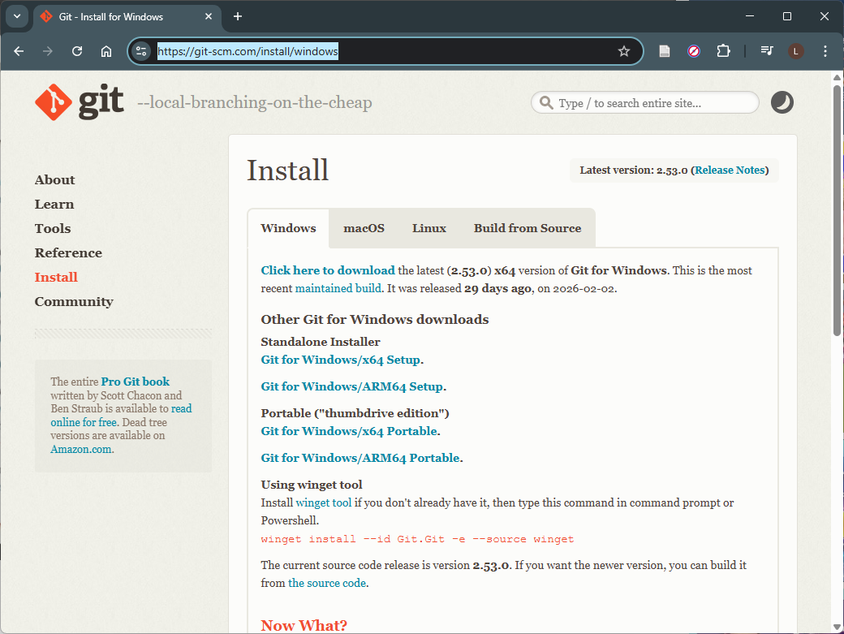The height and width of the screenshot is (634, 844).
Task: Open the Extensions puzzle icon
Action: [x=723, y=51]
